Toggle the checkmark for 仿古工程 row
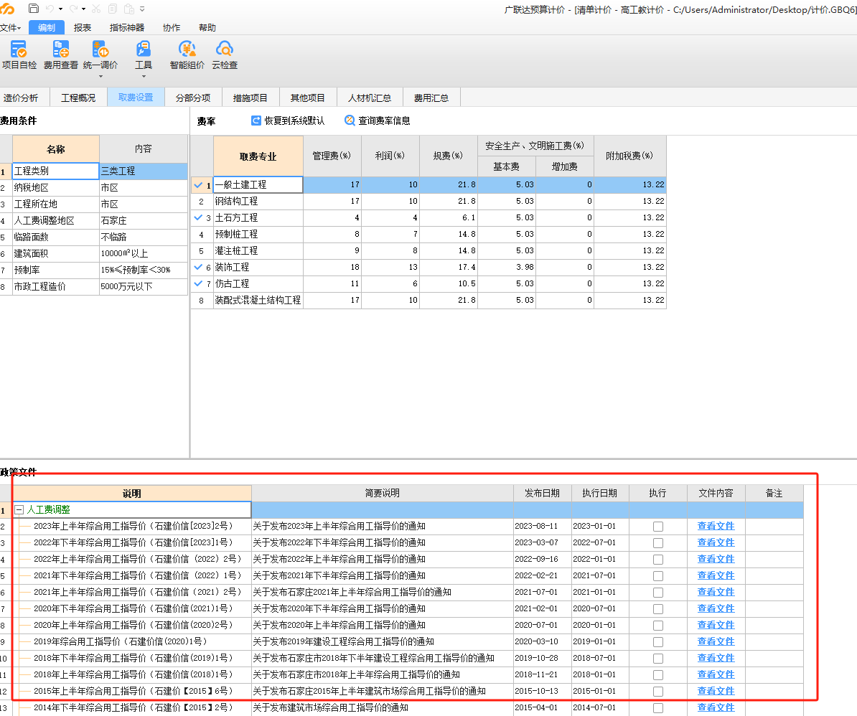The image size is (857, 716). pos(198,283)
